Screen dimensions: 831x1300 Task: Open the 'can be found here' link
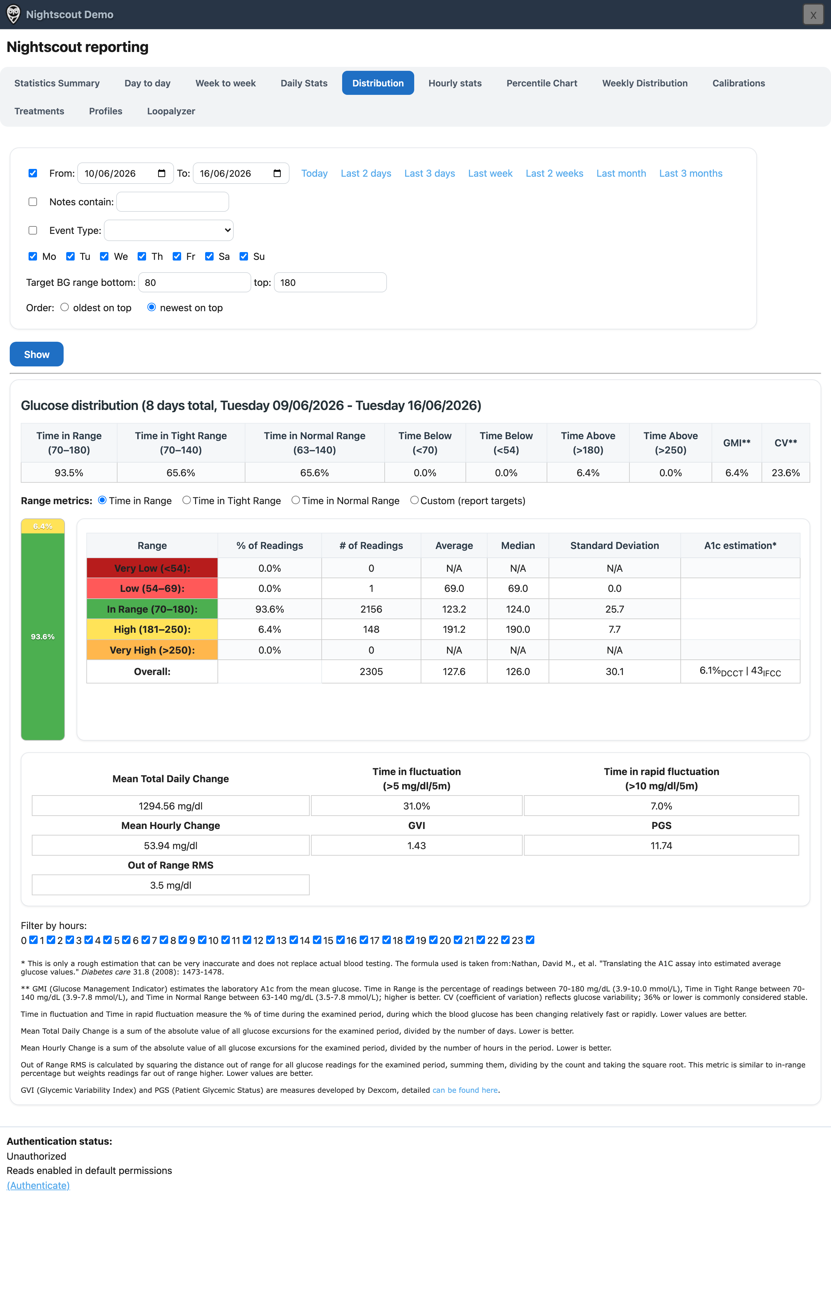pyautogui.click(x=465, y=1090)
